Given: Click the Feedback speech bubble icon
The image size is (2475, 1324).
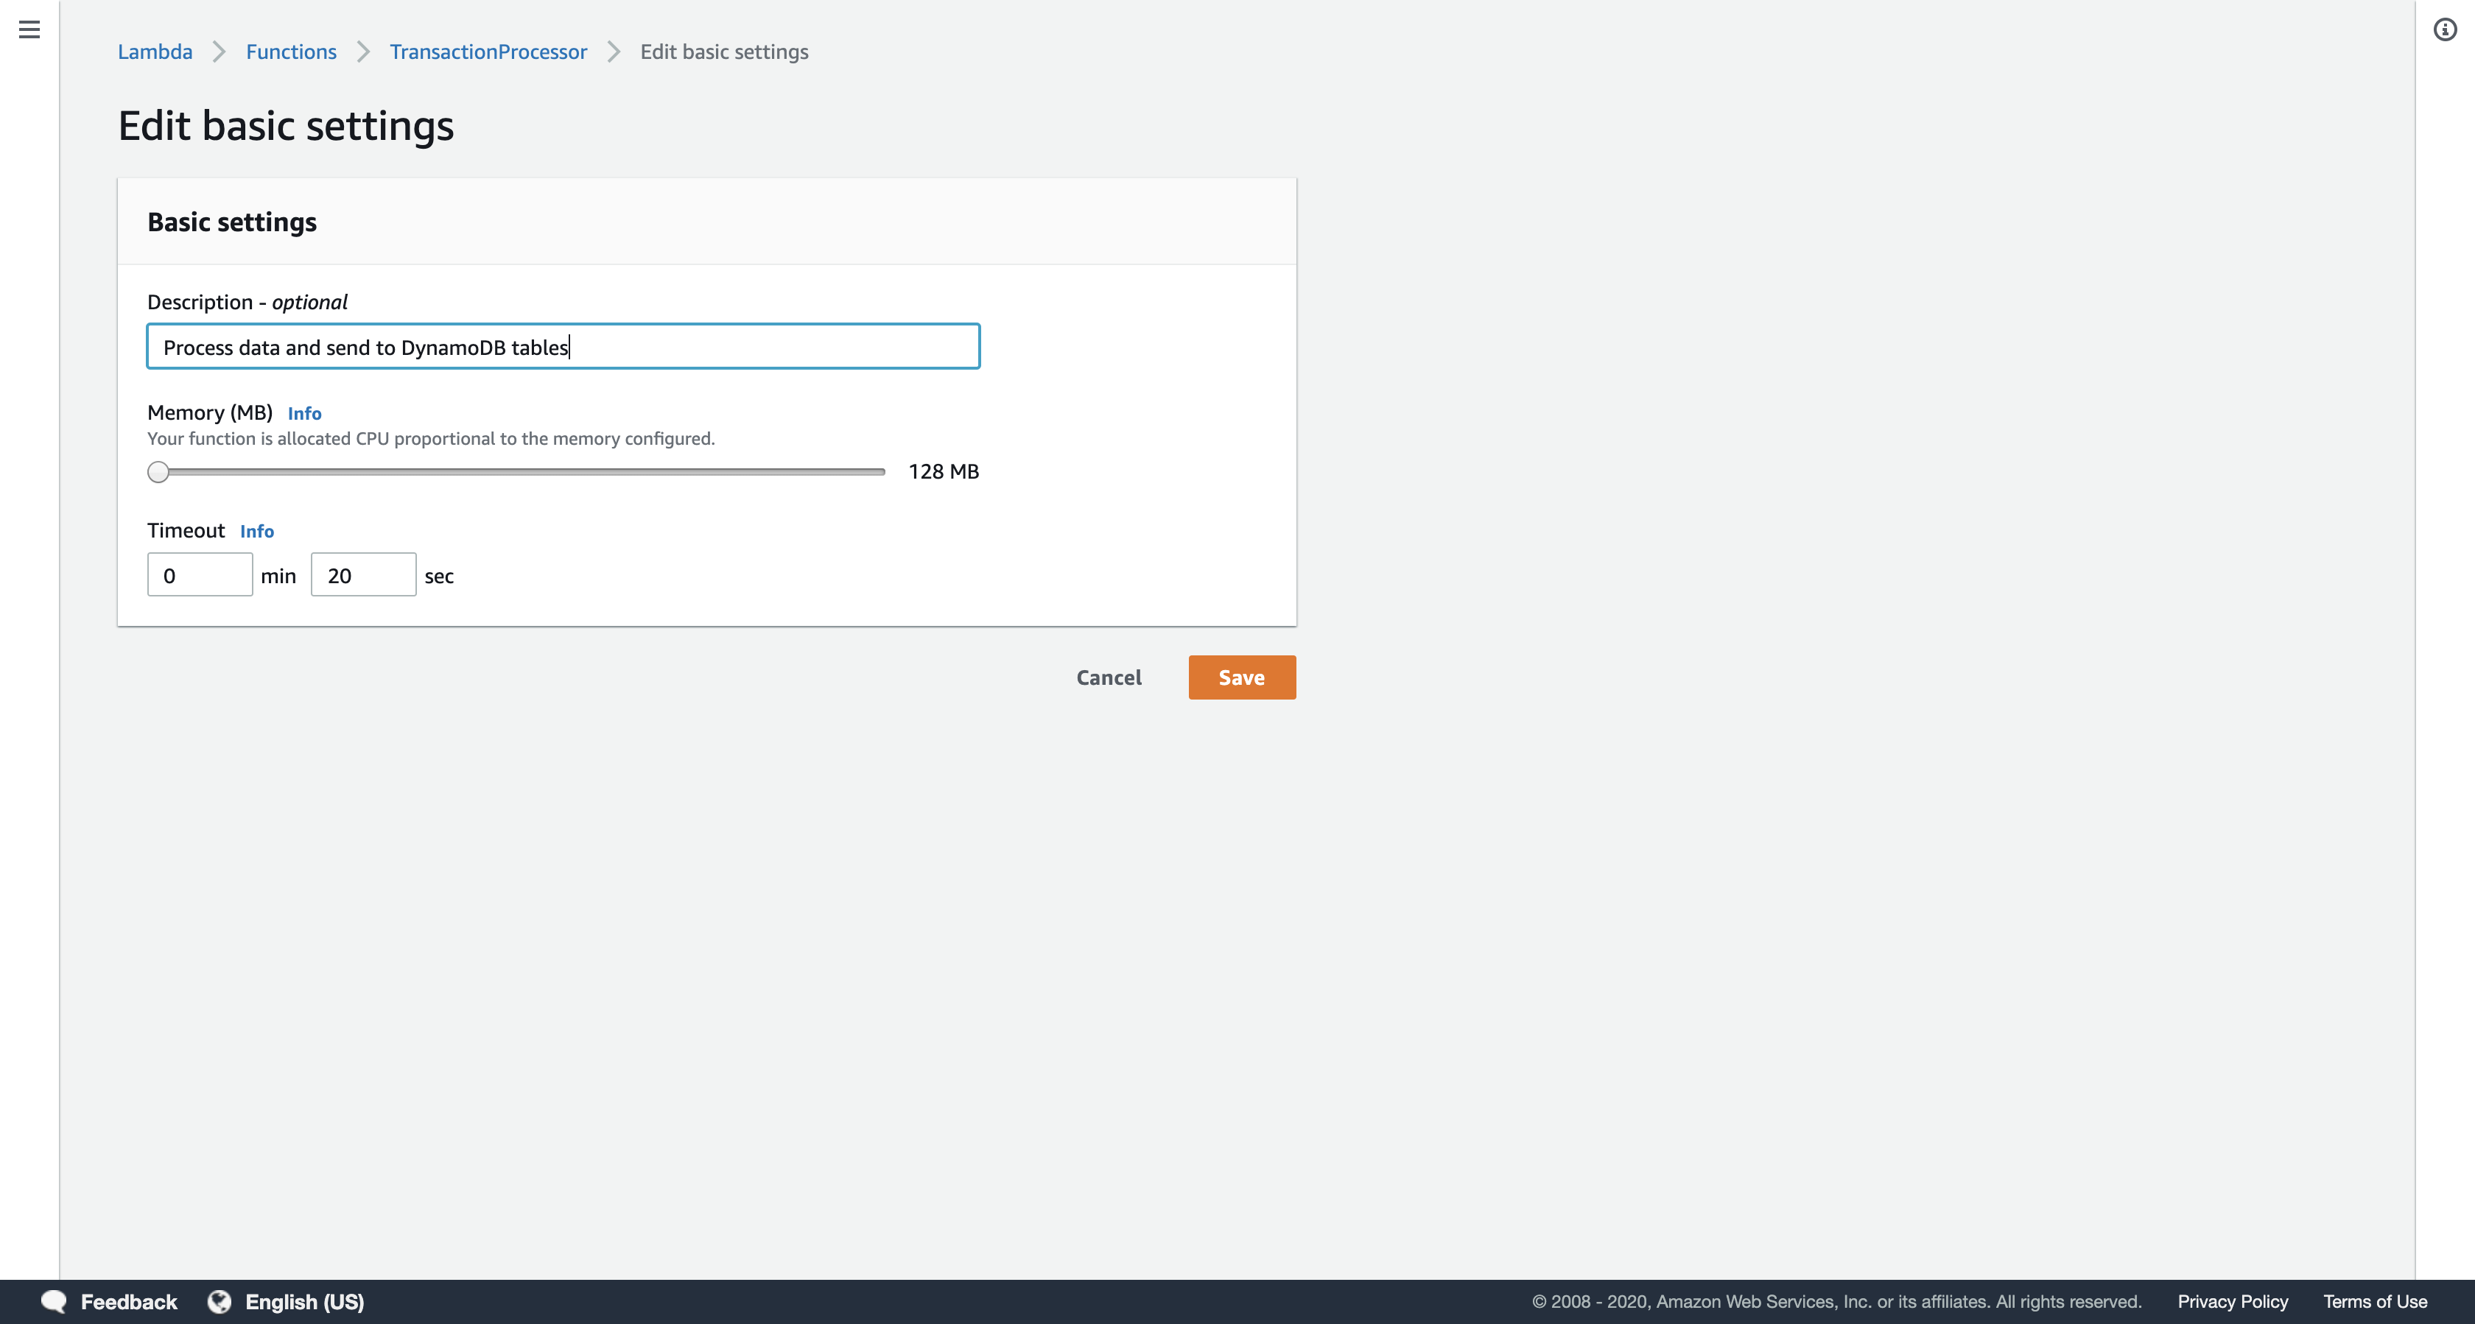Looking at the screenshot, I should coord(54,1301).
